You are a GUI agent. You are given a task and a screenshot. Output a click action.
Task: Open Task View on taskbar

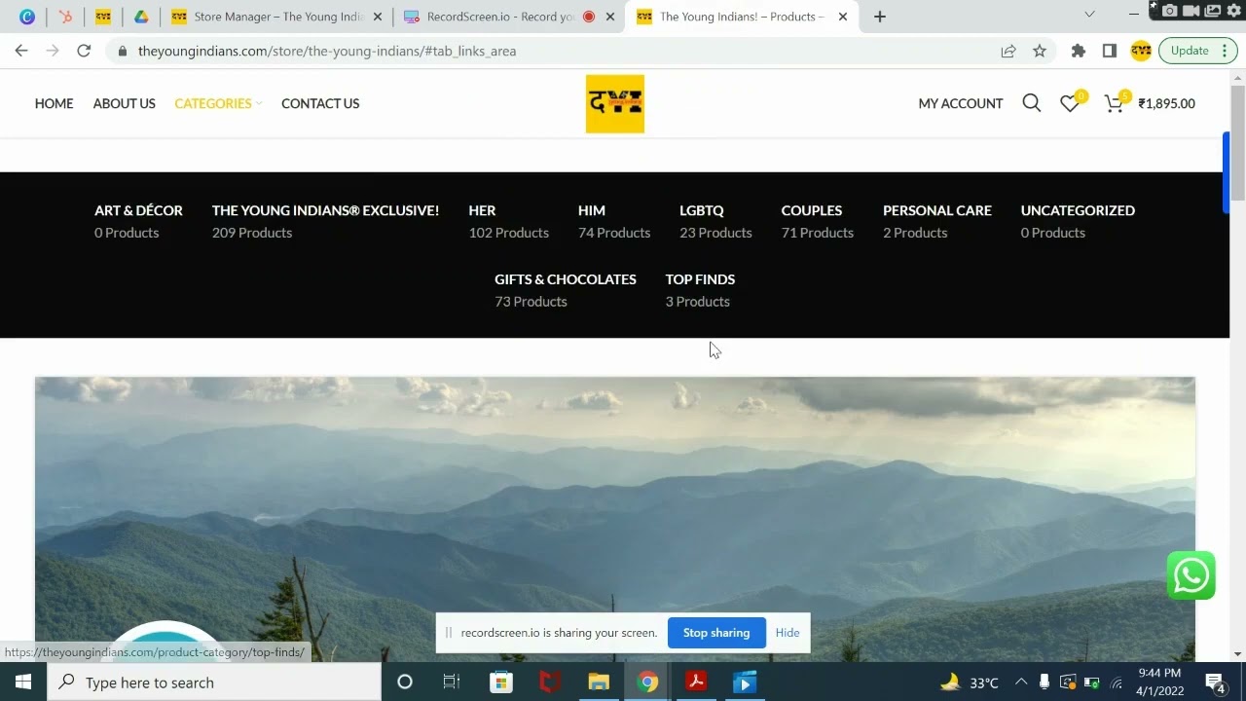(452, 683)
